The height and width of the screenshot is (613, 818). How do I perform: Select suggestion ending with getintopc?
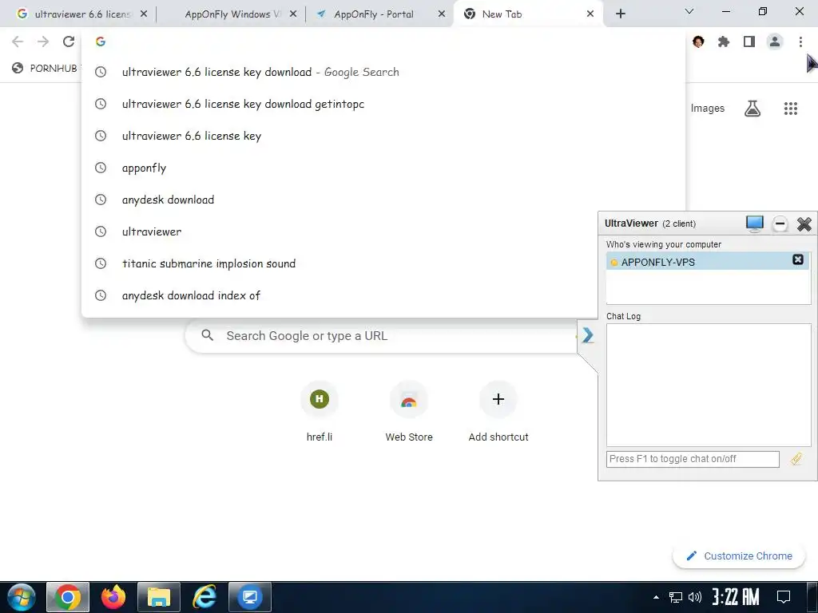pos(383,104)
